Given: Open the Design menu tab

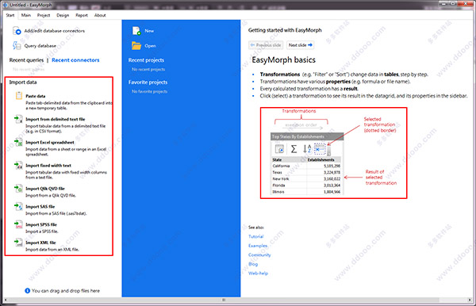Looking at the screenshot, I should (63, 15).
